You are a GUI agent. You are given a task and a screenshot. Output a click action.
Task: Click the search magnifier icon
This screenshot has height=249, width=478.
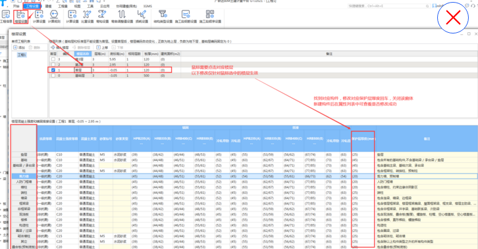tap(427, 6)
